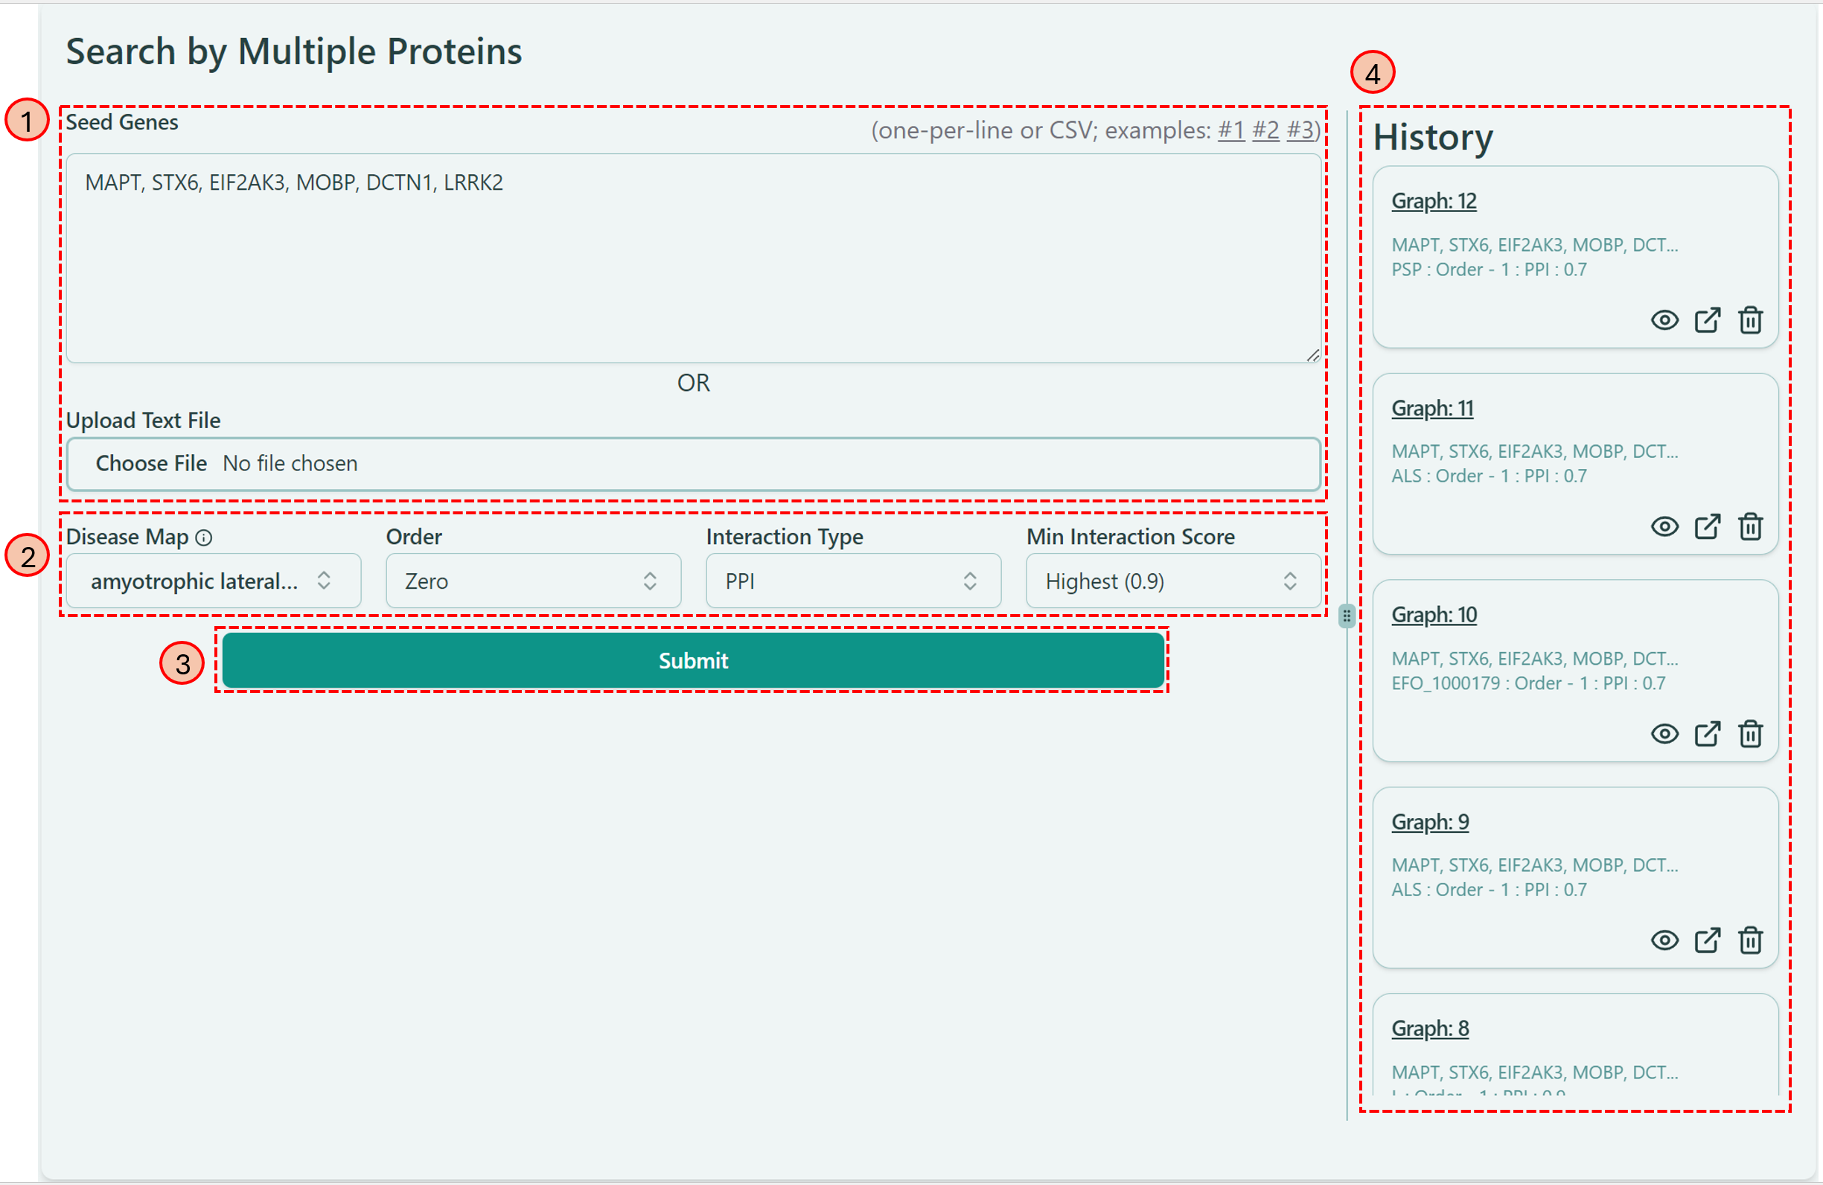Delete Graph 9 using trash icon
This screenshot has width=1823, height=1185.
coord(1750,941)
